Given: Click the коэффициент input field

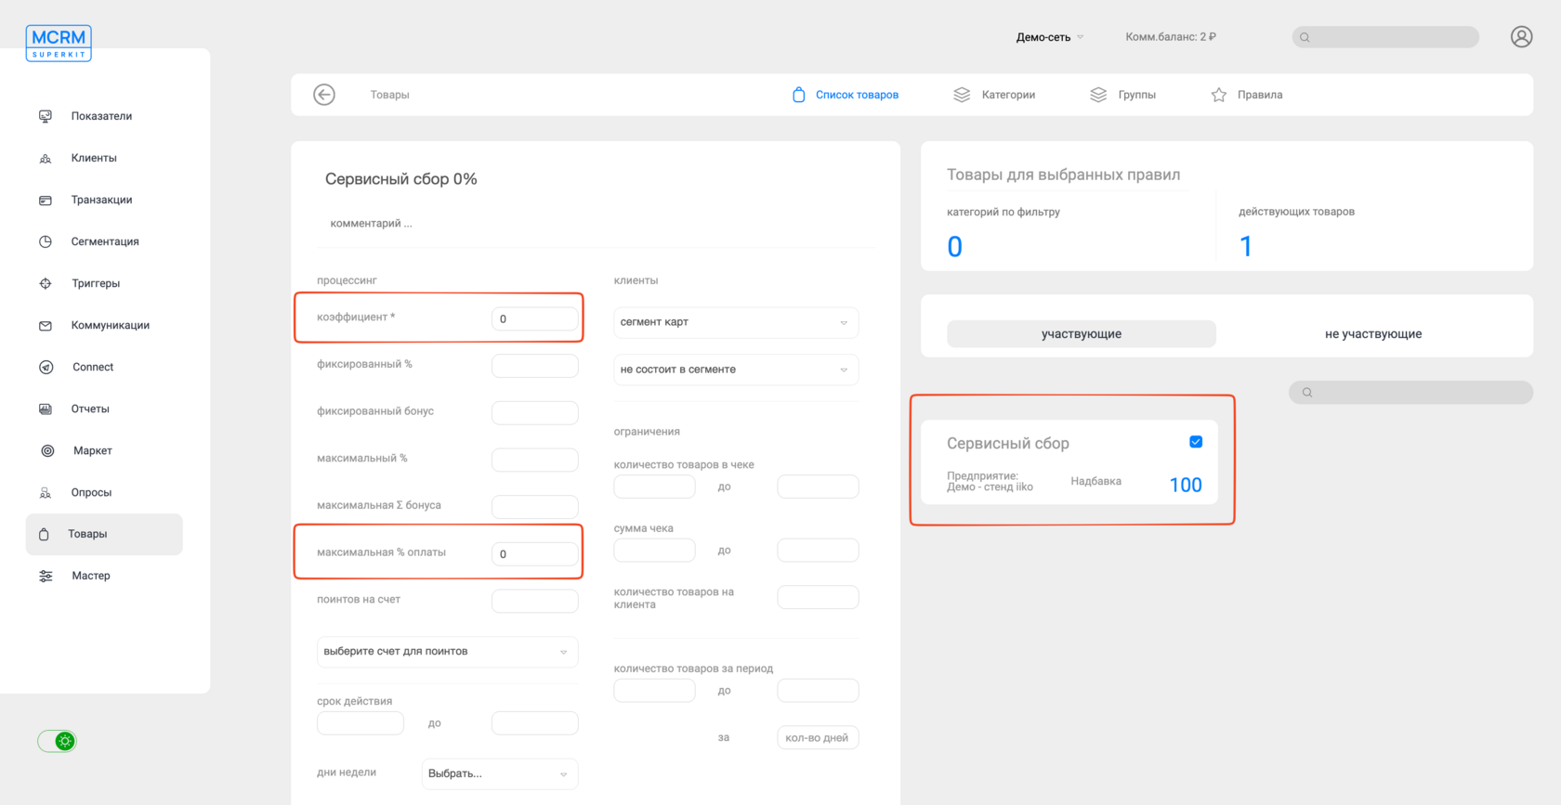Looking at the screenshot, I should (x=534, y=318).
